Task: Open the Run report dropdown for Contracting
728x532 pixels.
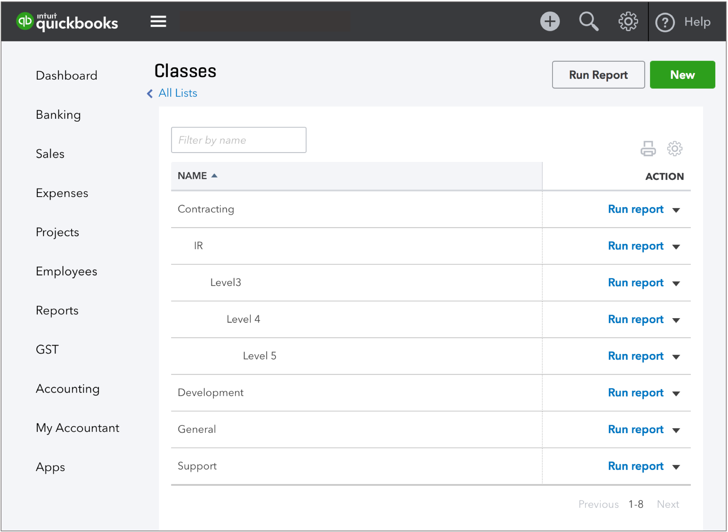Action: coord(676,210)
